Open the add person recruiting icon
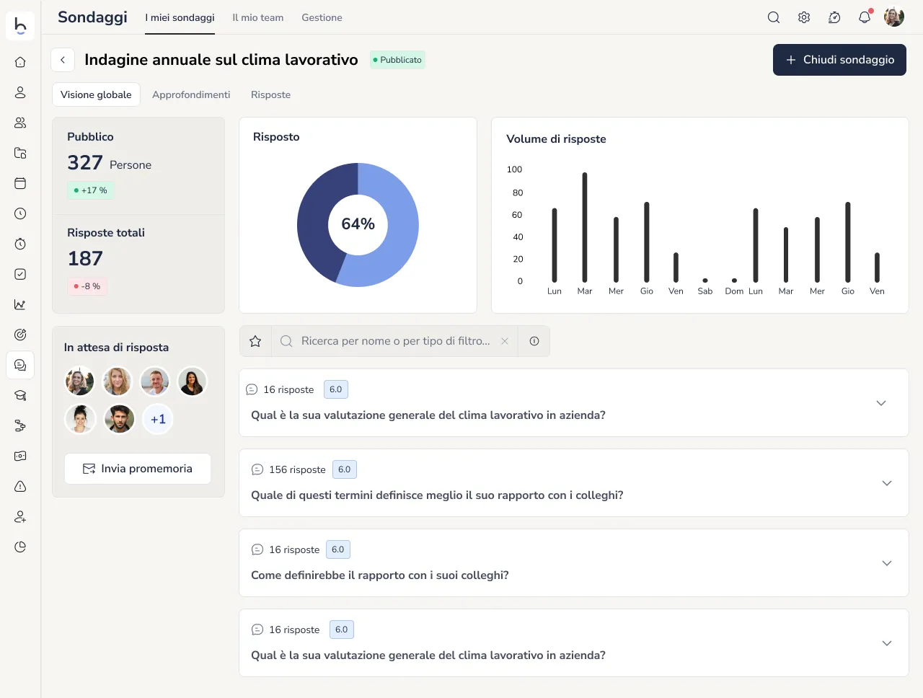This screenshot has height=698, width=923. (20, 516)
